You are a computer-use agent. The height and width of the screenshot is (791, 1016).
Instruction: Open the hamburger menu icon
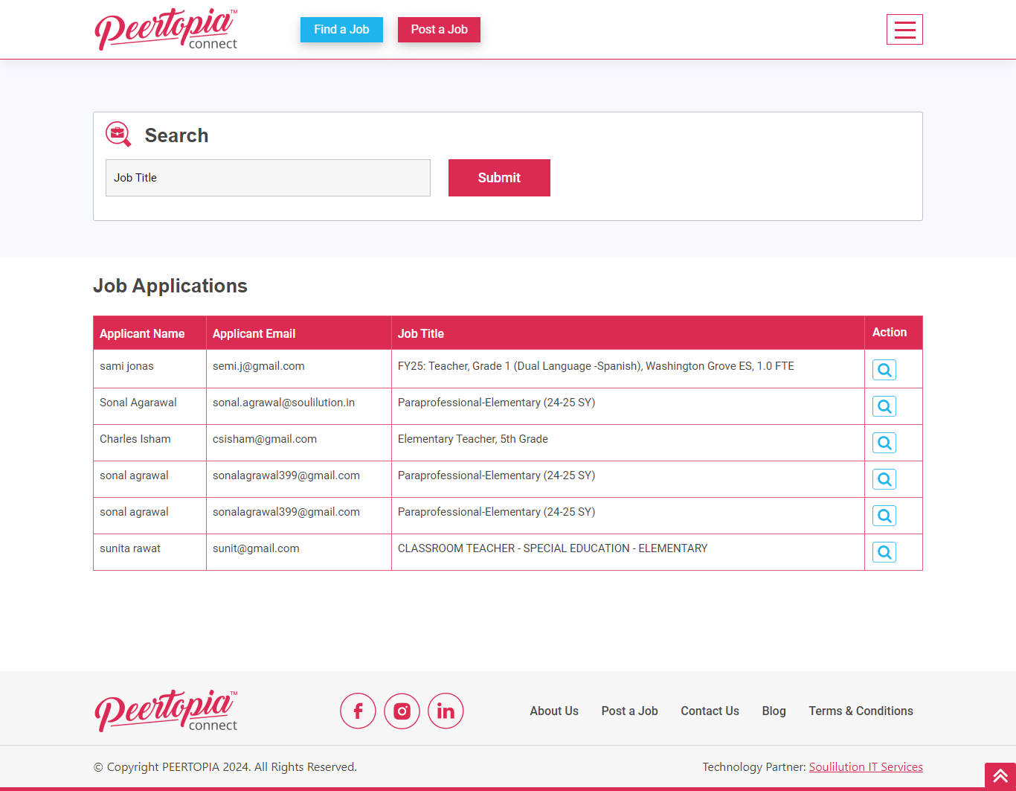pos(904,30)
